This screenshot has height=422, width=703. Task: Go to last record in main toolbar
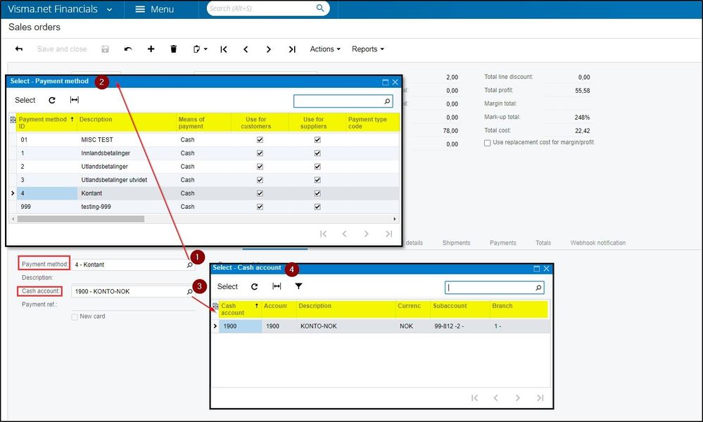(x=292, y=49)
